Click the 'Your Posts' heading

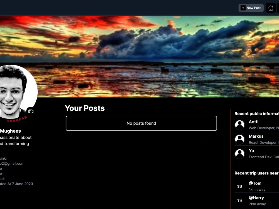click(85, 108)
